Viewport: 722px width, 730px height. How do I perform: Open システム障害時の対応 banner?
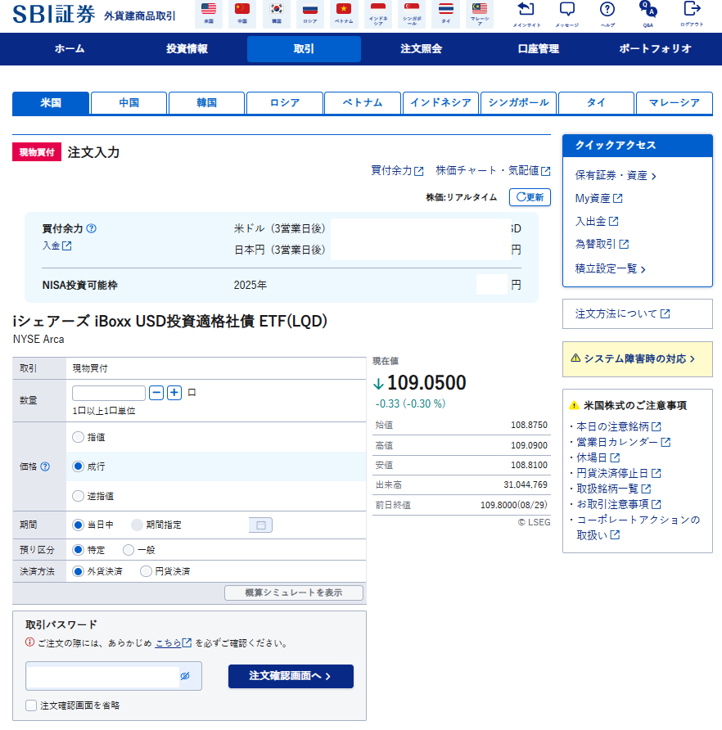pos(638,359)
